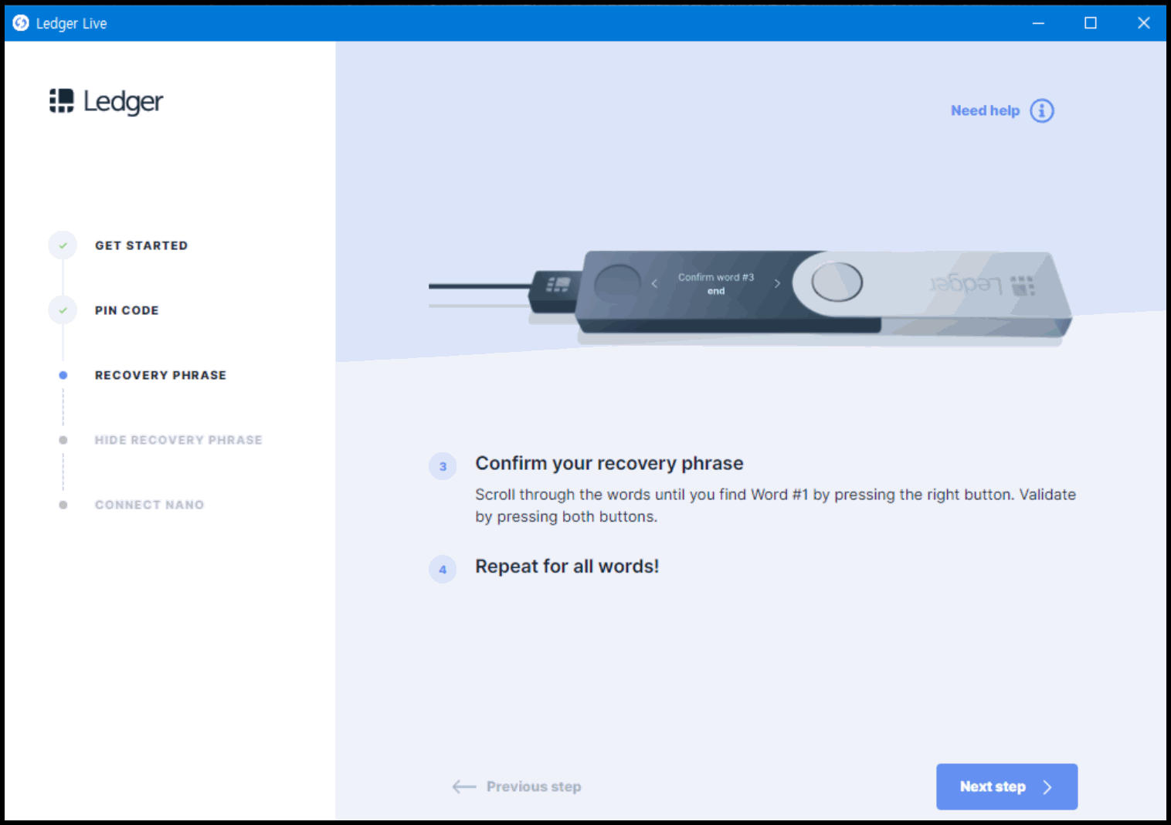
Task: Return to the Previous step
Action: click(517, 786)
